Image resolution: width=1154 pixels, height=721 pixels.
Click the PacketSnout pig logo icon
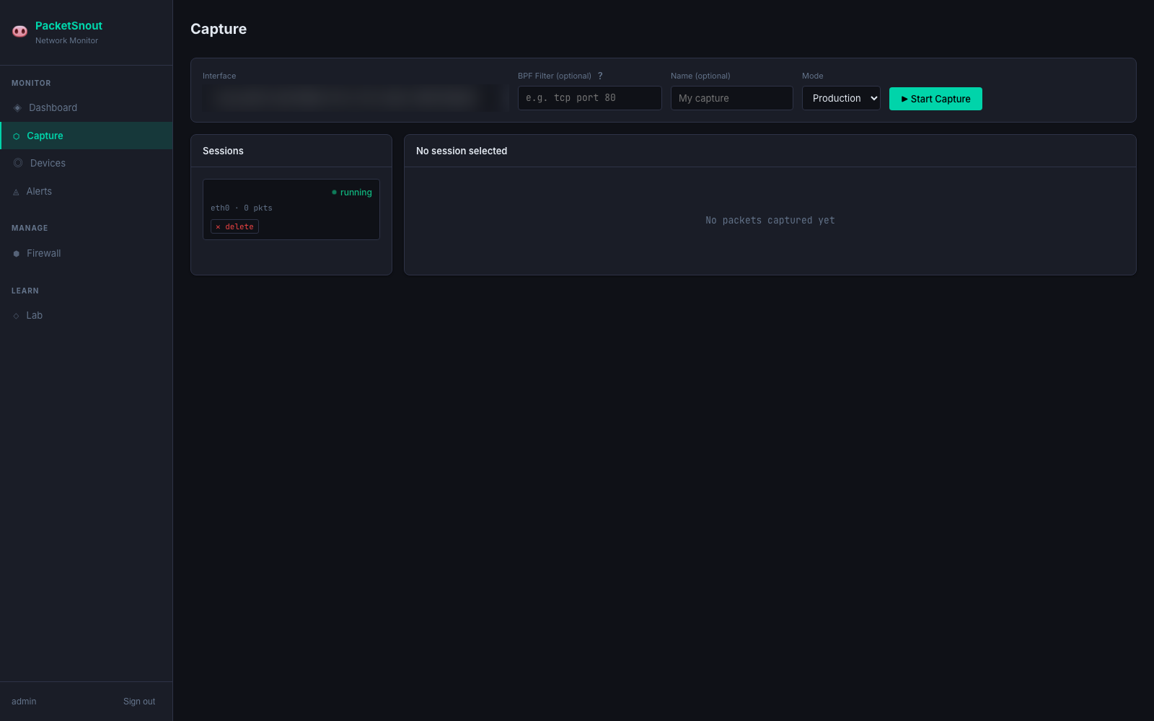(20, 31)
